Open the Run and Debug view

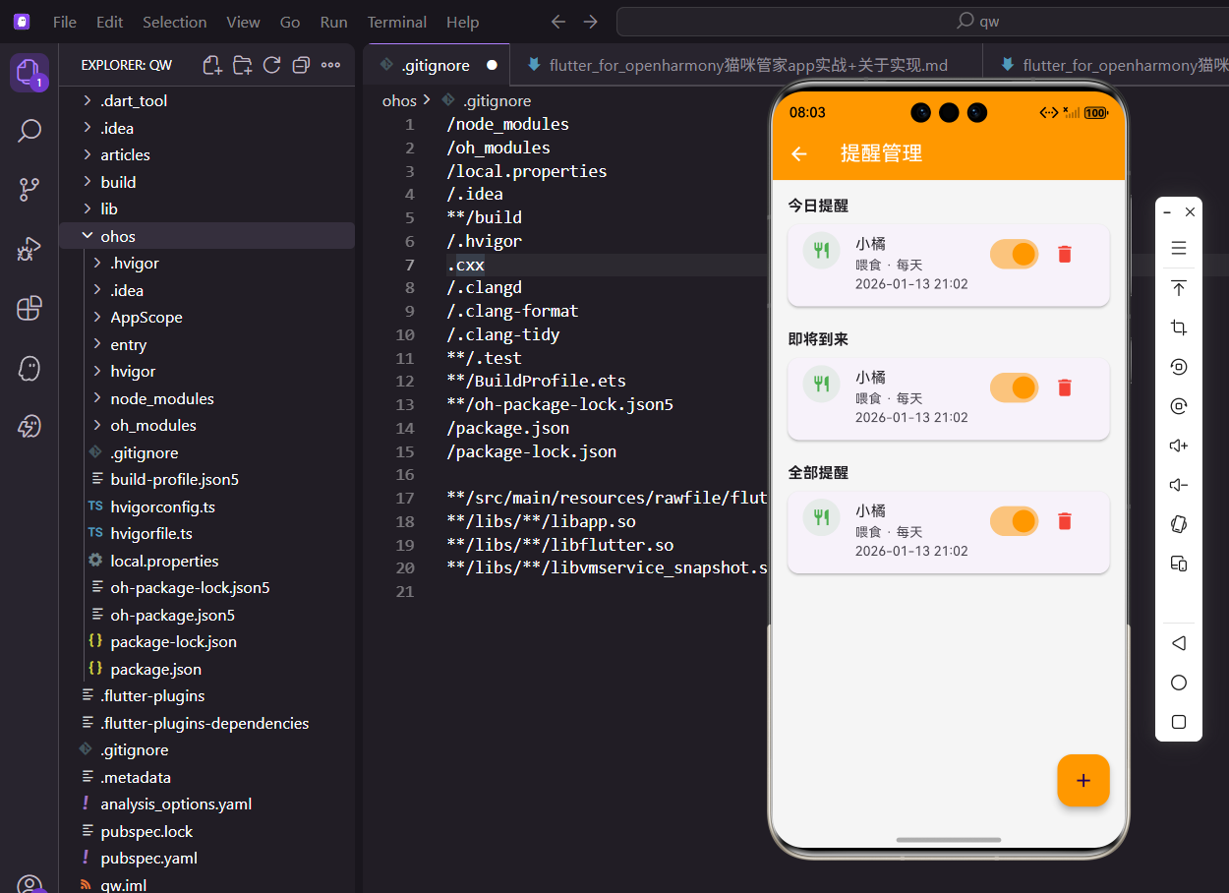(x=29, y=250)
